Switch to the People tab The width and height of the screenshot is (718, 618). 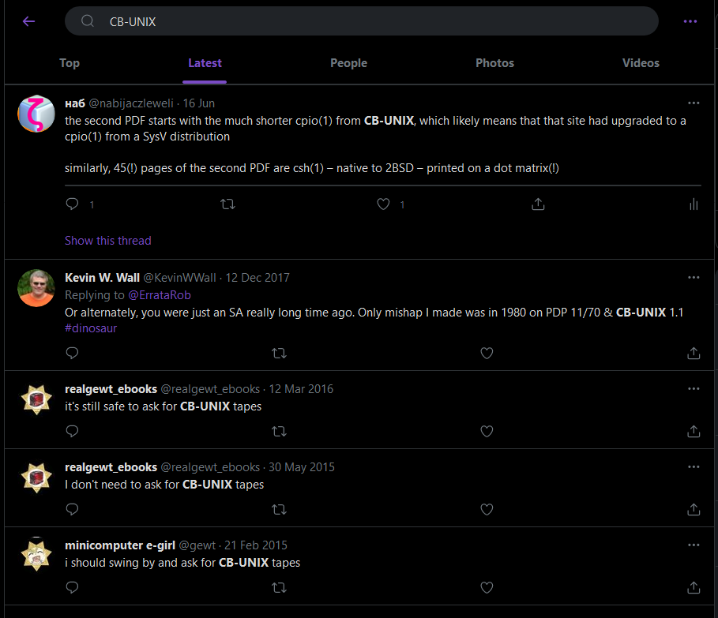pos(348,63)
